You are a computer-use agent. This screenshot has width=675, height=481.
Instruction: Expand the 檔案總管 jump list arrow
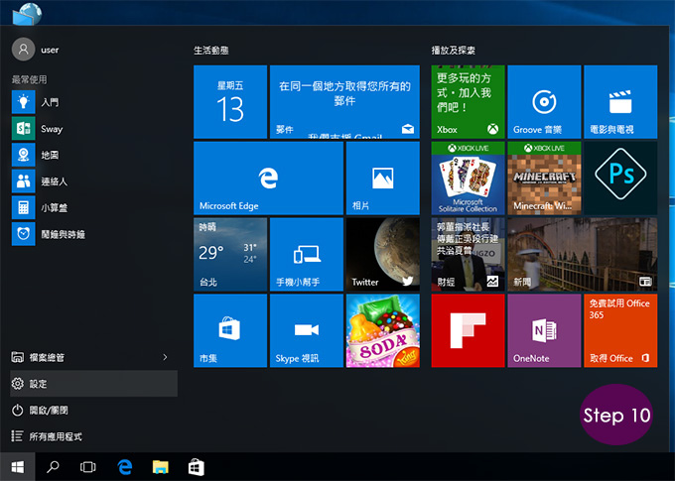click(x=165, y=357)
